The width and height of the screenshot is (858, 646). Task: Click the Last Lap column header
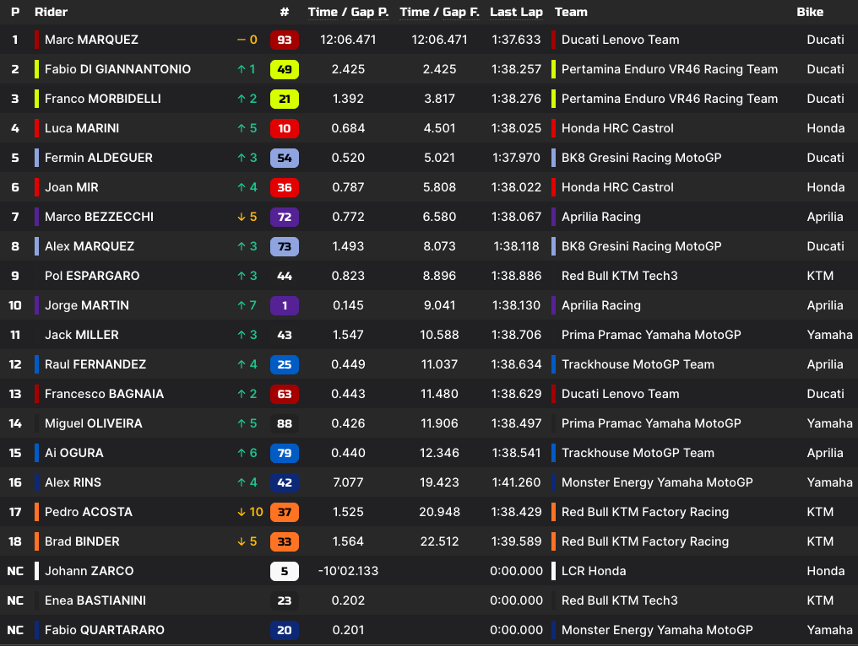pos(516,12)
